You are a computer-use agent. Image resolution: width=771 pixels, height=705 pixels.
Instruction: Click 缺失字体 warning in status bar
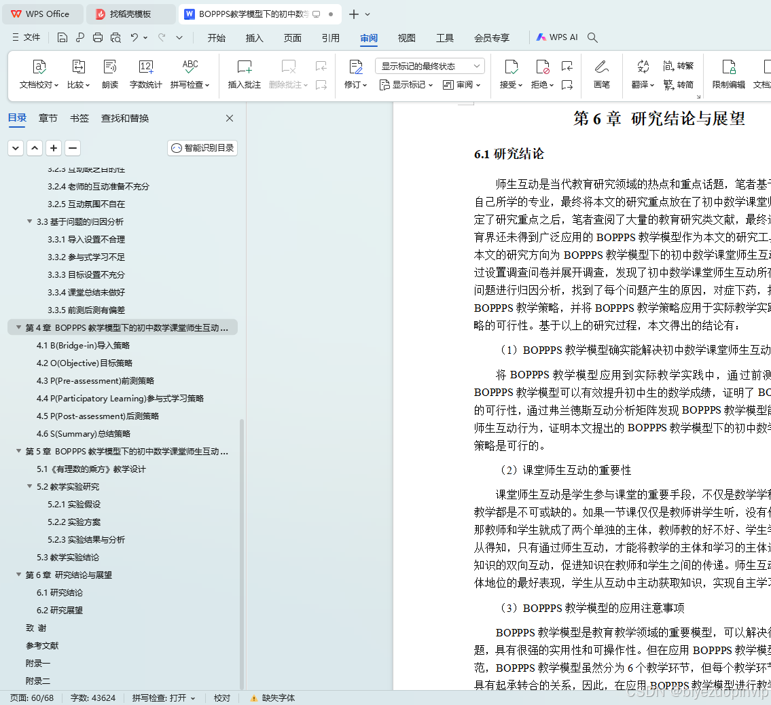click(272, 698)
